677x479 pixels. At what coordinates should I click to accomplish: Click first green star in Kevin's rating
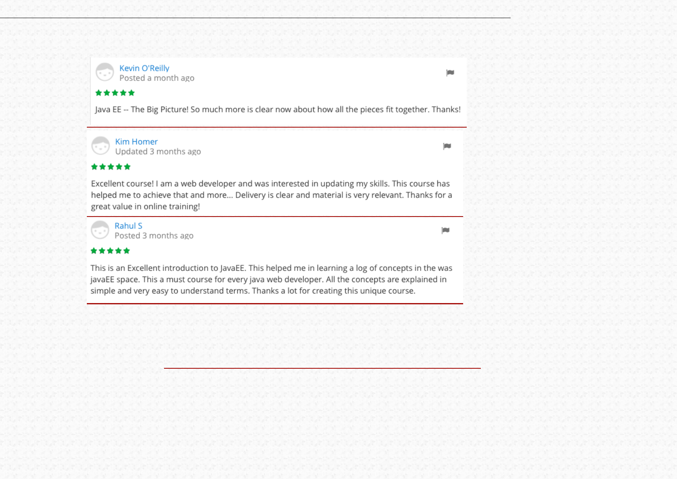[98, 93]
